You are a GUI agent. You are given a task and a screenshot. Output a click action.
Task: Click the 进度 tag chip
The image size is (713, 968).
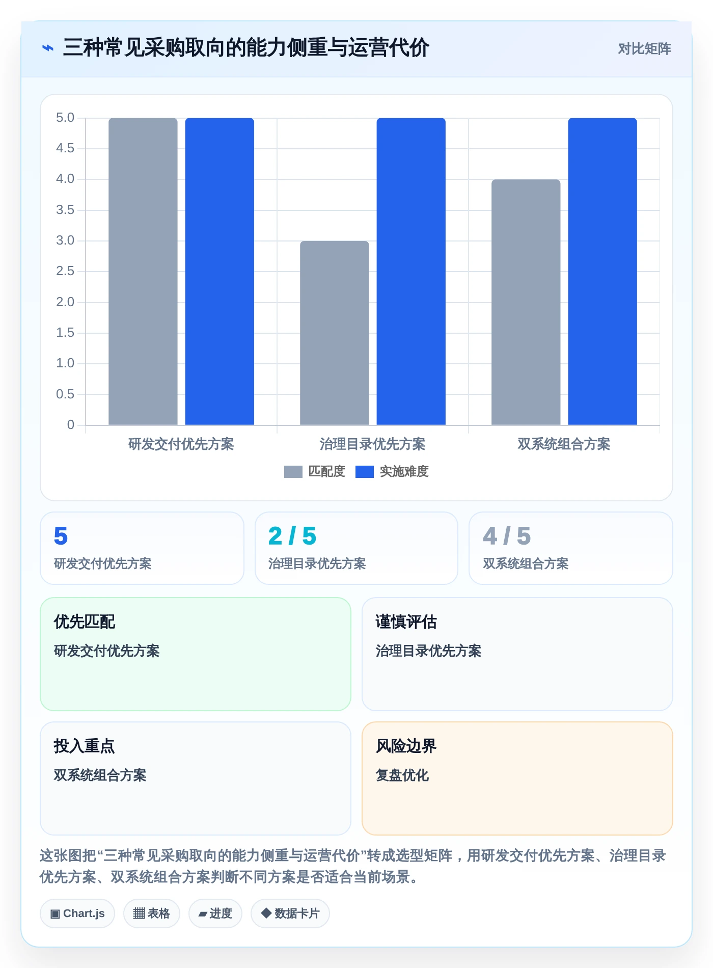(x=215, y=913)
